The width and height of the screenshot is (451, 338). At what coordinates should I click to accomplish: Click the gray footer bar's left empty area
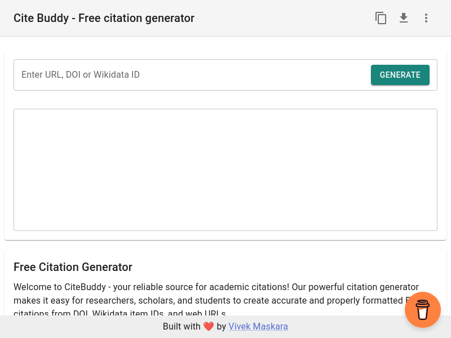tap(68, 327)
